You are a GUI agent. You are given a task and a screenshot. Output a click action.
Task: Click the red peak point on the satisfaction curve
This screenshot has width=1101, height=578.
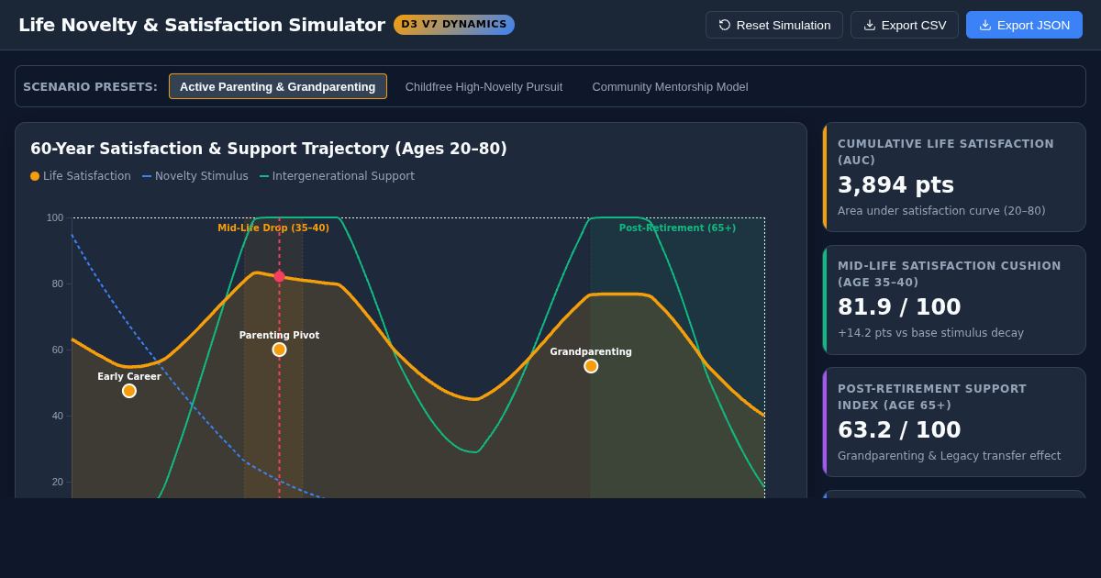tap(280, 276)
